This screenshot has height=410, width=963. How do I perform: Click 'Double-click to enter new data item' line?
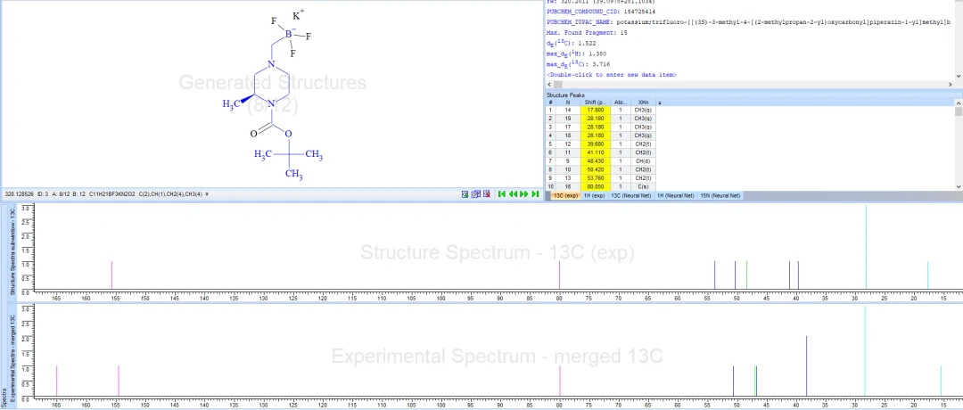[x=611, y=75]
